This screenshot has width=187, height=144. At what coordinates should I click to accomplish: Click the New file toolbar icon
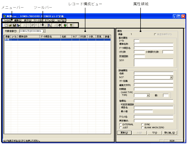click(6, 25)
